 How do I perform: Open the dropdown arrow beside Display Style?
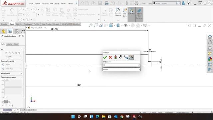[x=122, y=25]
